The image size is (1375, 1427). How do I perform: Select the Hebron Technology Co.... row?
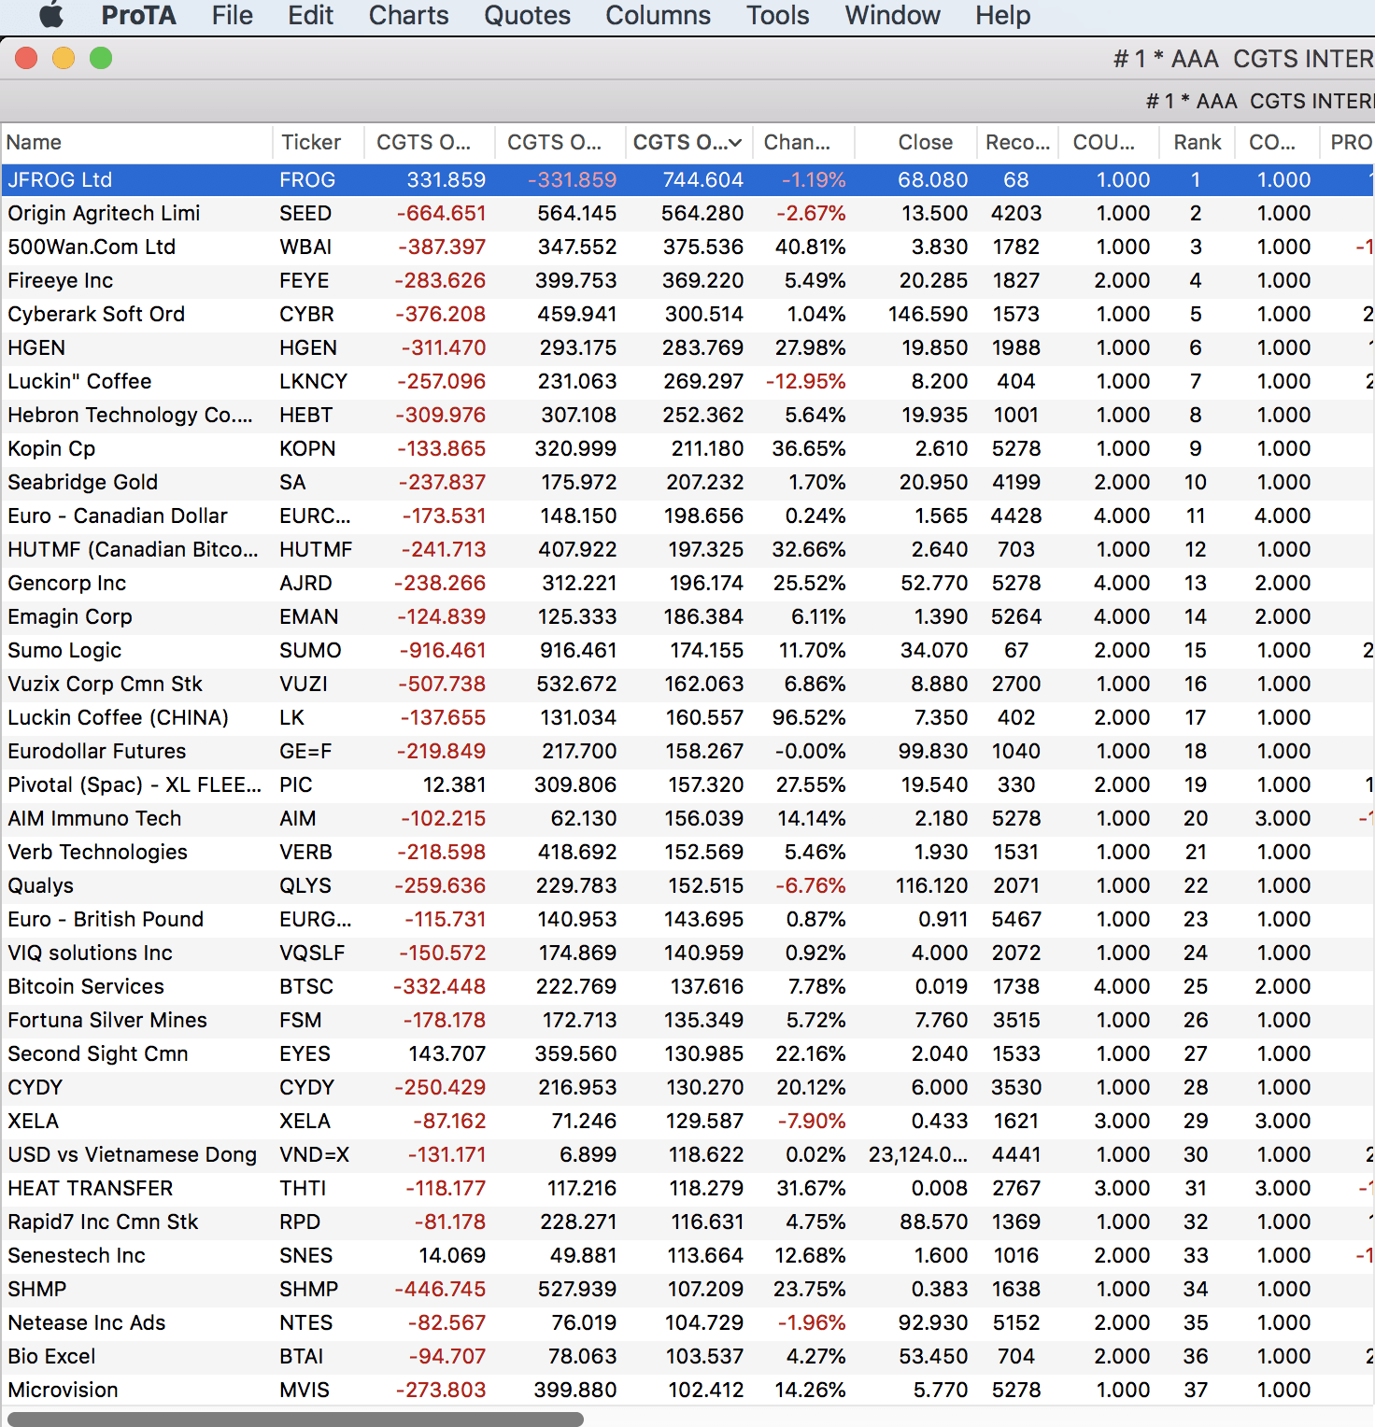pos(687,415)
